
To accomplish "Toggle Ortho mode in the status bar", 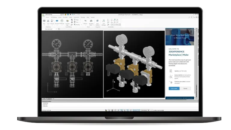I will pyautogui.click(x=115, y=110).
